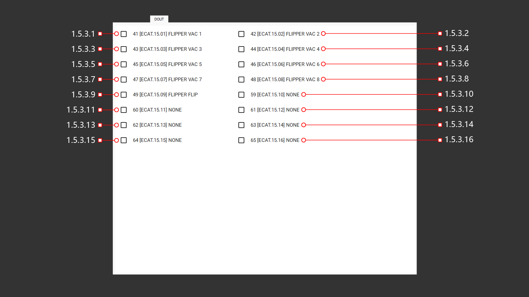529x297 pixels.
Task: Toggle the 46 FLIPPER VAC 6 checkbox
Action: coord(241,64)
